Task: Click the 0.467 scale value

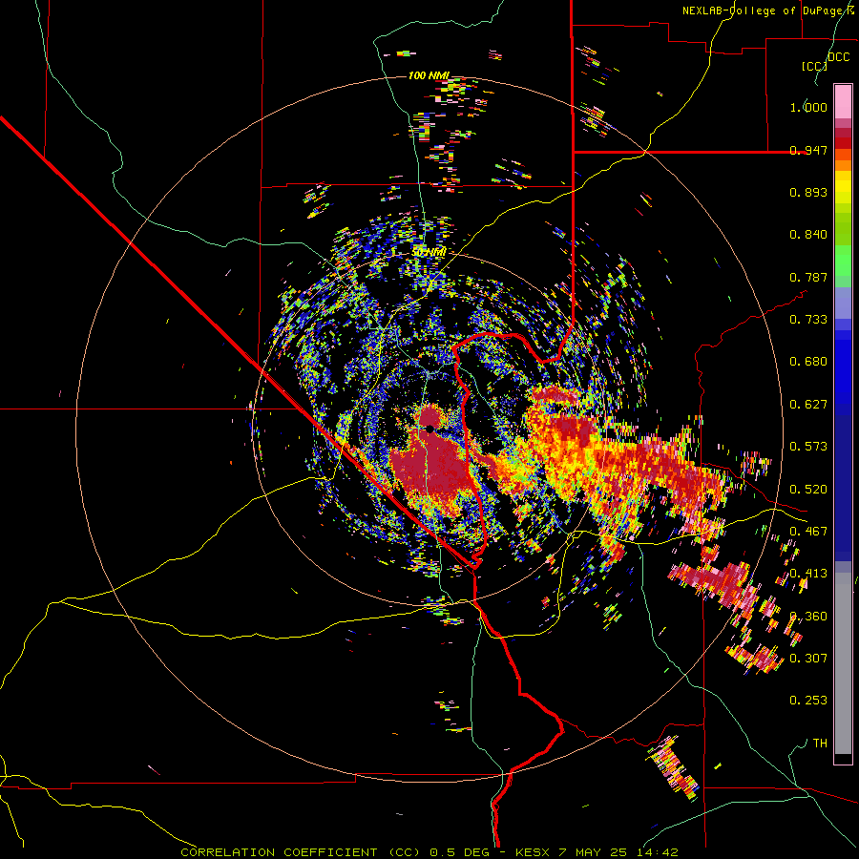Action: (808, 532)
